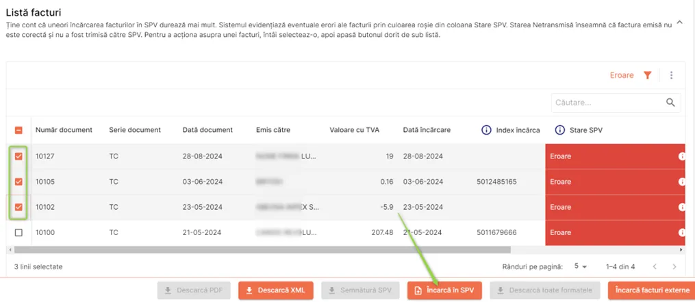Click the Listă facturi heading
The height and width of the screenshot is (302, 695).
click(x=34, y=13)
